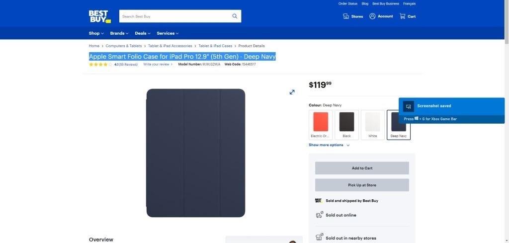Click the star rating icons
509x243 pixels.
click(x=101, y=65)
